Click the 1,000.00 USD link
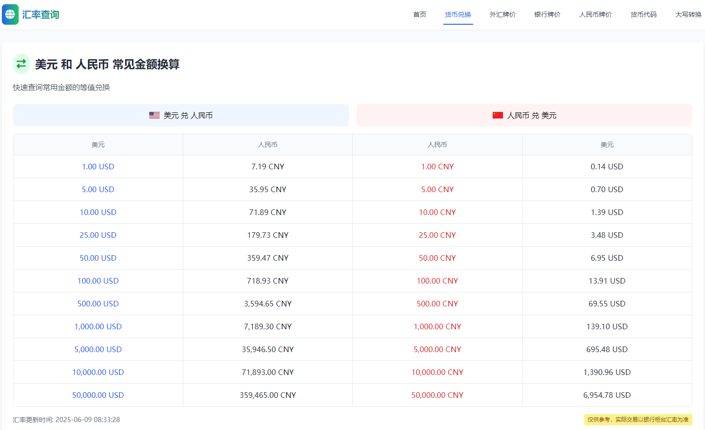Viewport: 705px width, 430px height. pyautogui.click(x=98, y=326)
